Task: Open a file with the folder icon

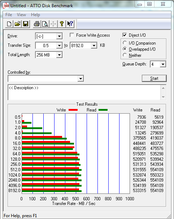Action: click(x=17, y=24)
